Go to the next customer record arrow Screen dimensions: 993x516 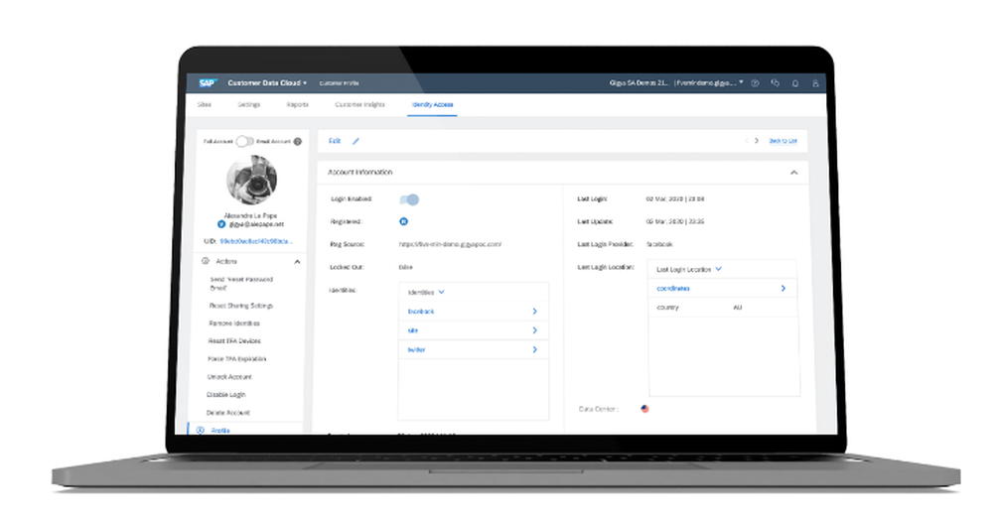(x=756, y=141)
